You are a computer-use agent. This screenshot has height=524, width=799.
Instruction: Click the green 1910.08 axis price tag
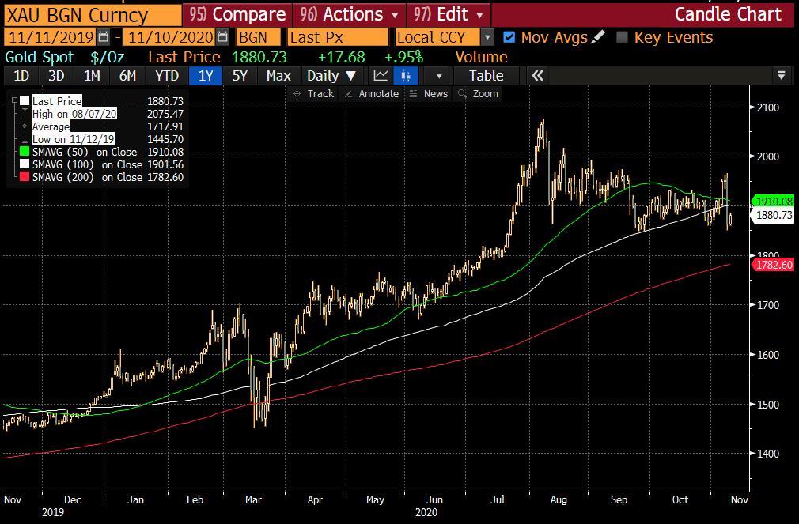coord(774,202)
